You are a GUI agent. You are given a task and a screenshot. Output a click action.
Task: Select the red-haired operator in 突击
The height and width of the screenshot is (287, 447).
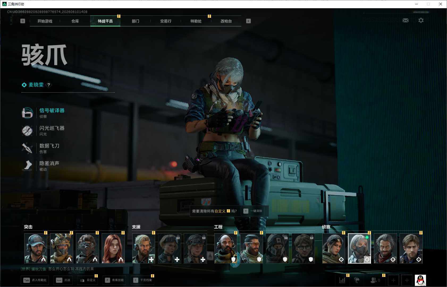click(x=113, y=248)
